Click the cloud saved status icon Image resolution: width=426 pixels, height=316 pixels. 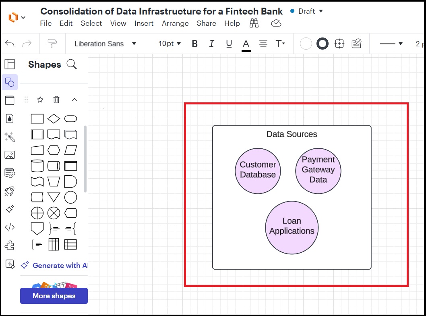pos(276,23)
